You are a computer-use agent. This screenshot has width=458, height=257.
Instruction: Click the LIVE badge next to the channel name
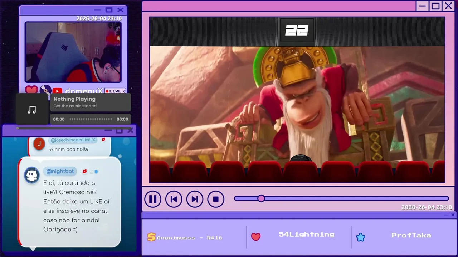[115, 91]
